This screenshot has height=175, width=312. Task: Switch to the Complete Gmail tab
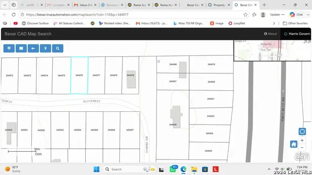coord(58,5)
